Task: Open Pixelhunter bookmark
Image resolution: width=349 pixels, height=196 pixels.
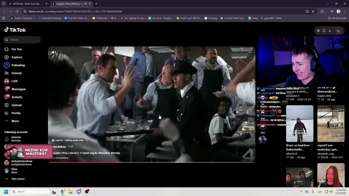Action: 105,18
